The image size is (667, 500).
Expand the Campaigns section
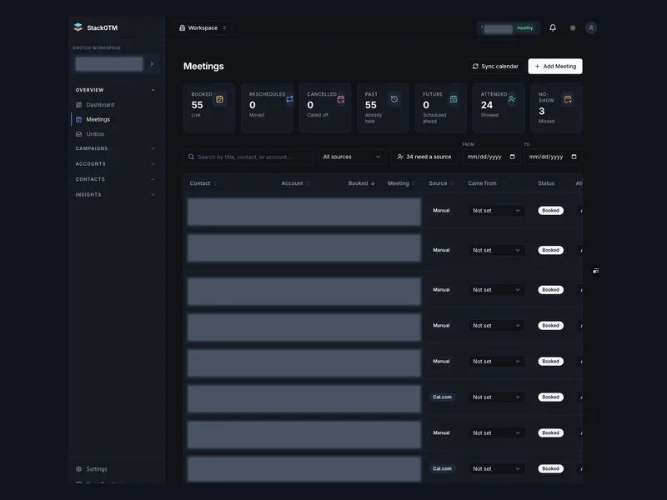coord(115,148)
